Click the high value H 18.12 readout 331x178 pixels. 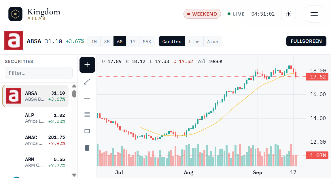135,61
